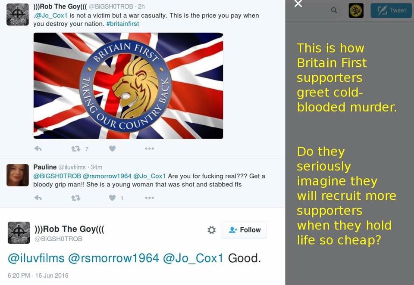Retweet the Britain First flag tweet
Viewport: 414px width, 285px height.
76,149
